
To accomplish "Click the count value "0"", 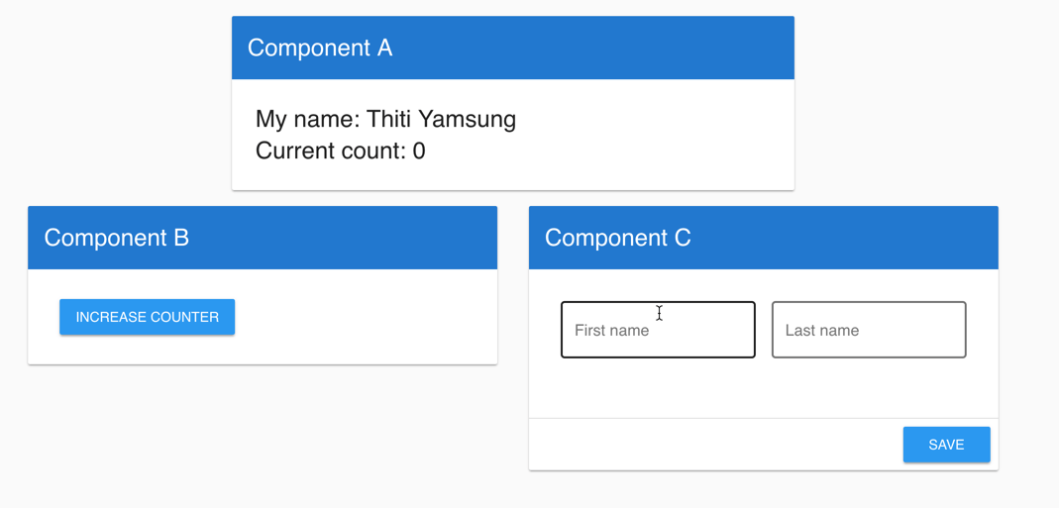I will point(419,151).
